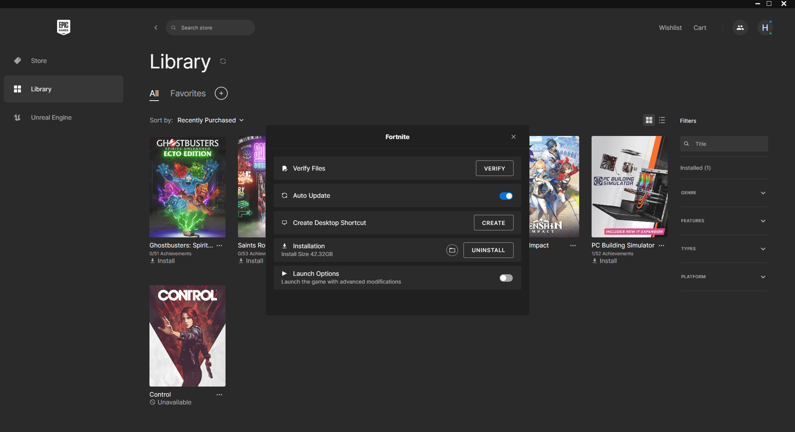The height and width of the screenshot is (432, 795).
Task: Click the profile avatar icon
Action: [x=764, y=28]
